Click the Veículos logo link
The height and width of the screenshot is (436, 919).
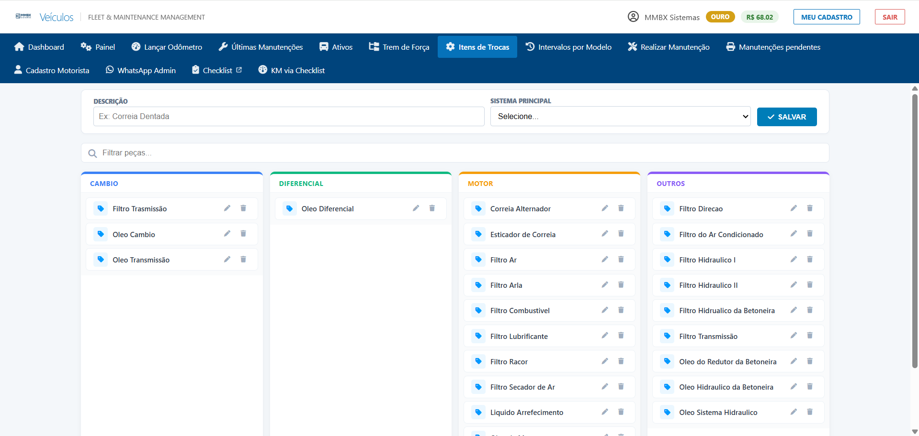56,17
